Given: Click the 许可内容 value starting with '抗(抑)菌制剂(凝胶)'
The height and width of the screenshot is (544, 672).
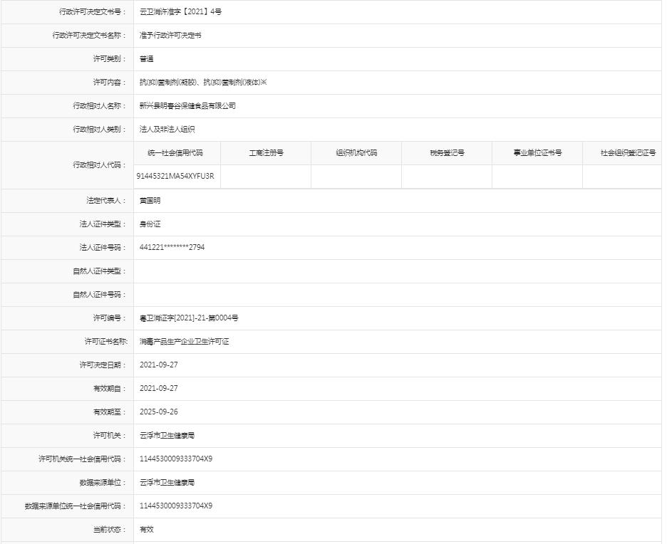Looking at the screenshot, I should tap(203, 83).
